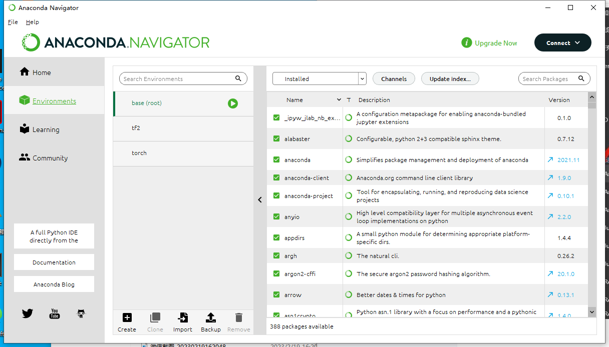Click the Home house icon in sidebar
Screen dimensions: 609x347
25,72
